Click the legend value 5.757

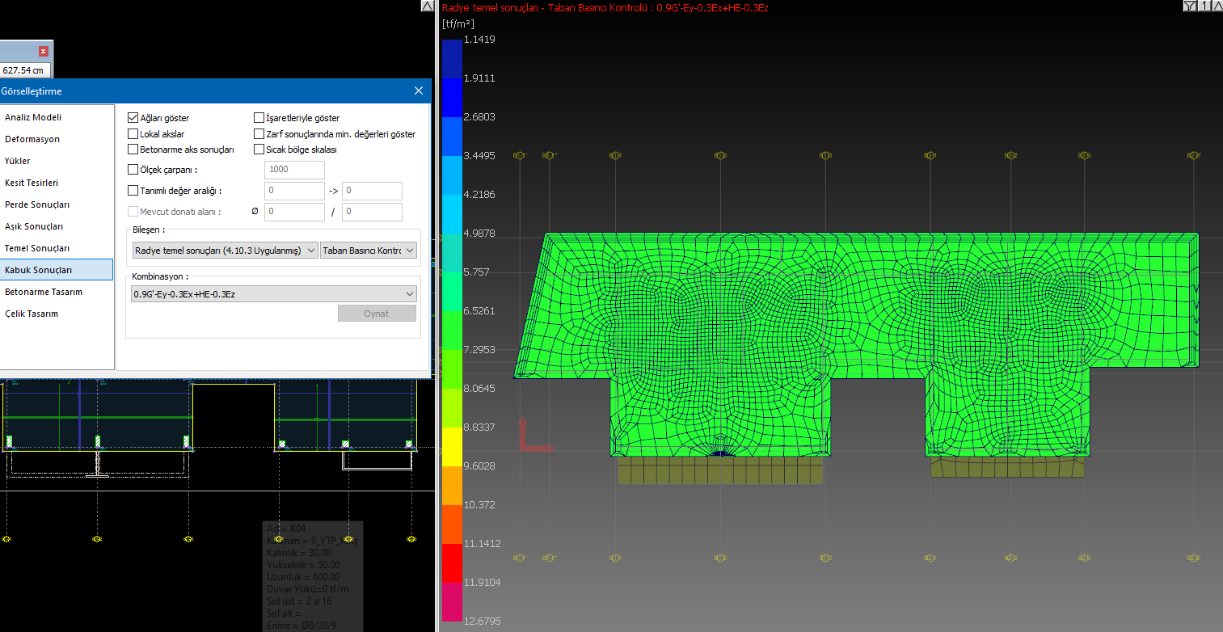click(x=476, y=272)
